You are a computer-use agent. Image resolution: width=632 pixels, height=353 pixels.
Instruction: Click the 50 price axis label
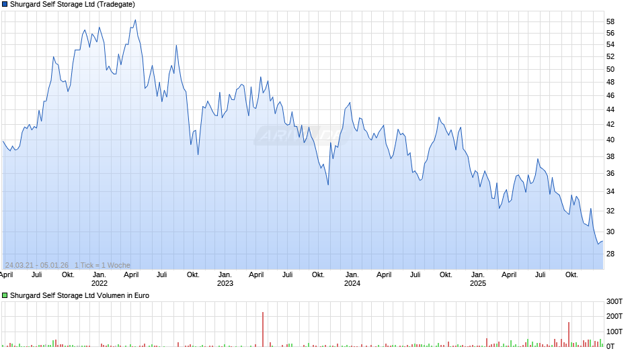coord(610,69)
